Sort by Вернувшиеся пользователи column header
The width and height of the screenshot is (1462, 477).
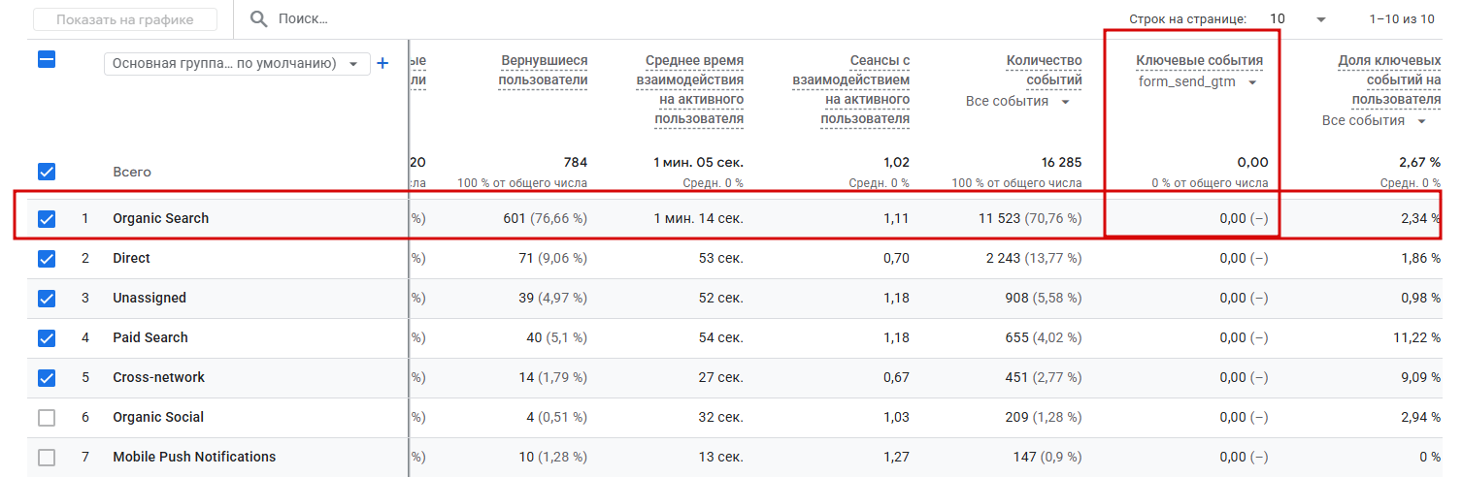click(543, 71)
